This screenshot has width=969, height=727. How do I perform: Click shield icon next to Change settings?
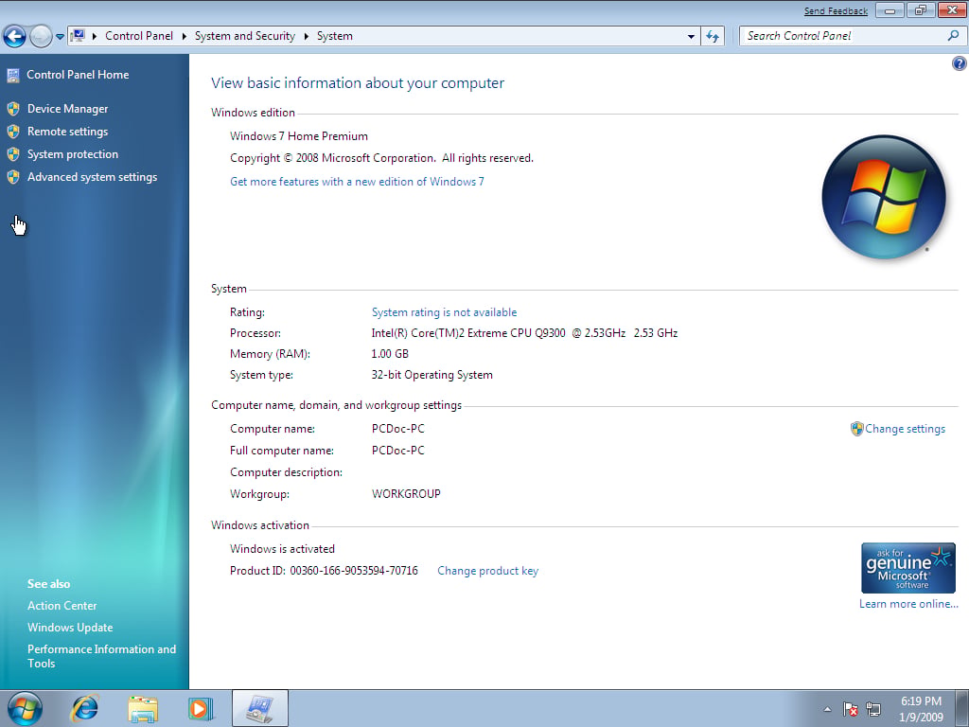pos(856,429)
